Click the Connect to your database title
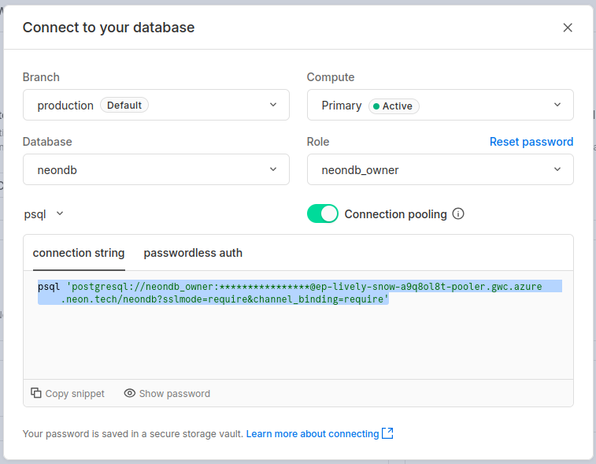Screen dimensions: 596x464 tap(109, 28)
